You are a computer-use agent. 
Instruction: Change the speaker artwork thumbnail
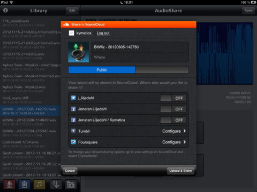[79, 52]
